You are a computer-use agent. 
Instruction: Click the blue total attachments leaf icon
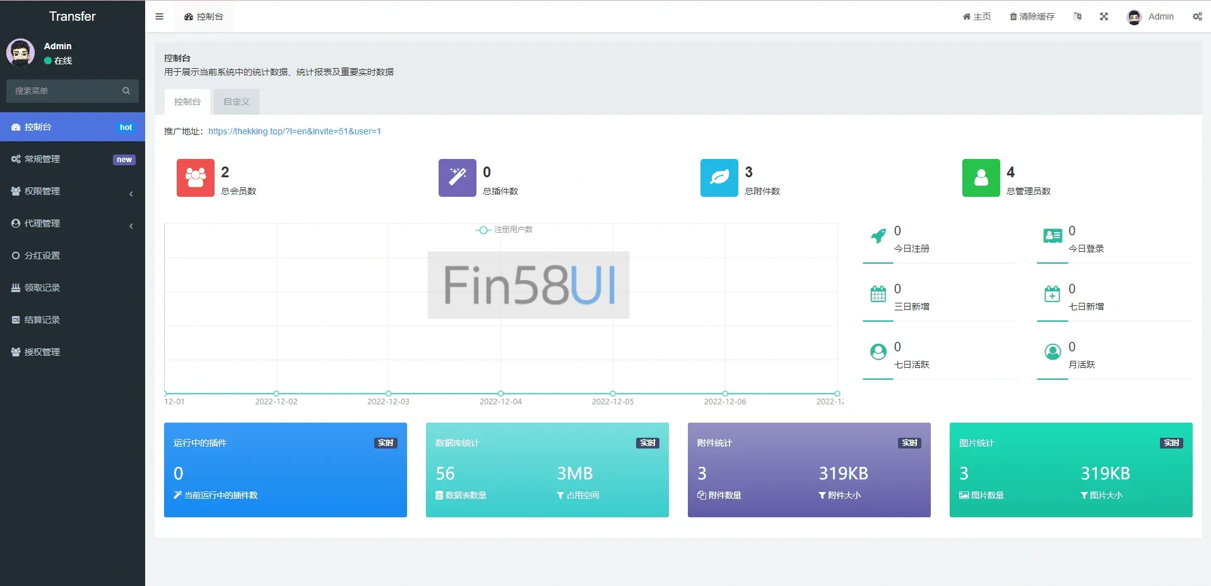[x=719, y=178]
